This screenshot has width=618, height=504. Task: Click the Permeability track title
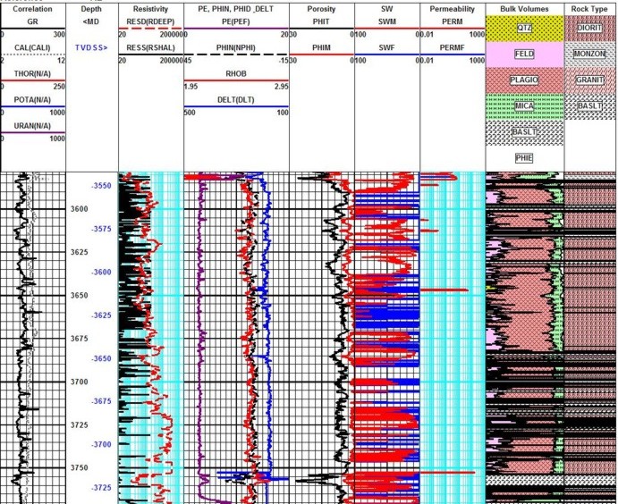452,8
